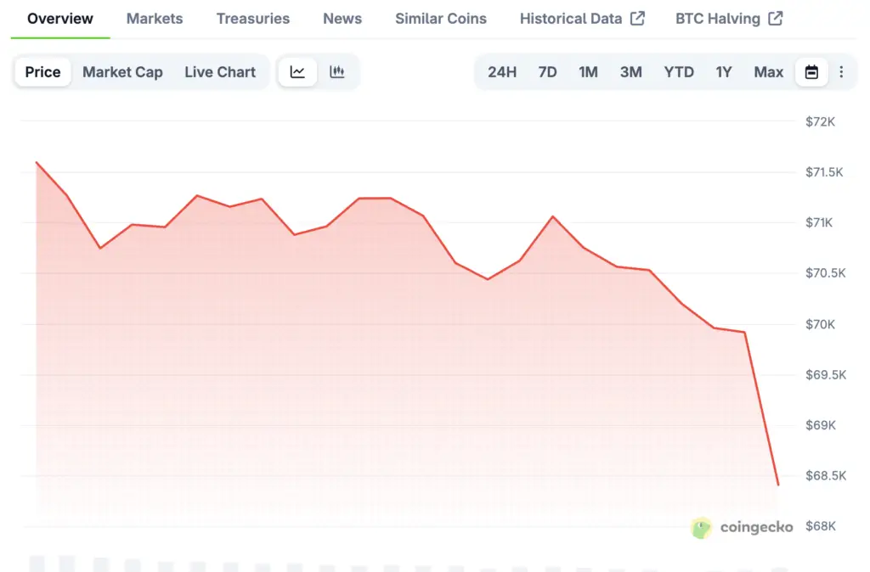Switch to line chart view icon
This screenshot has height=572, width=870.
coord(297,72)
